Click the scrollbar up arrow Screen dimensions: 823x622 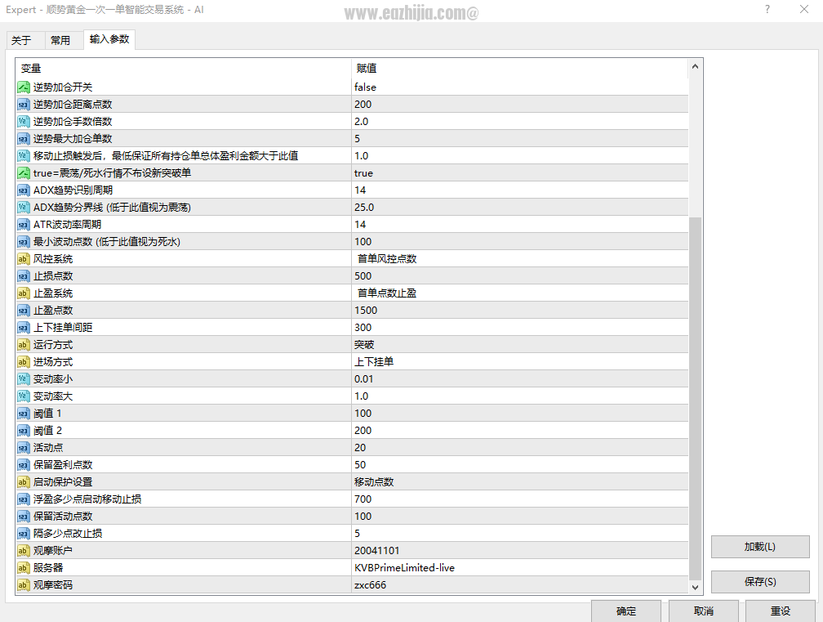click(695, 67)
